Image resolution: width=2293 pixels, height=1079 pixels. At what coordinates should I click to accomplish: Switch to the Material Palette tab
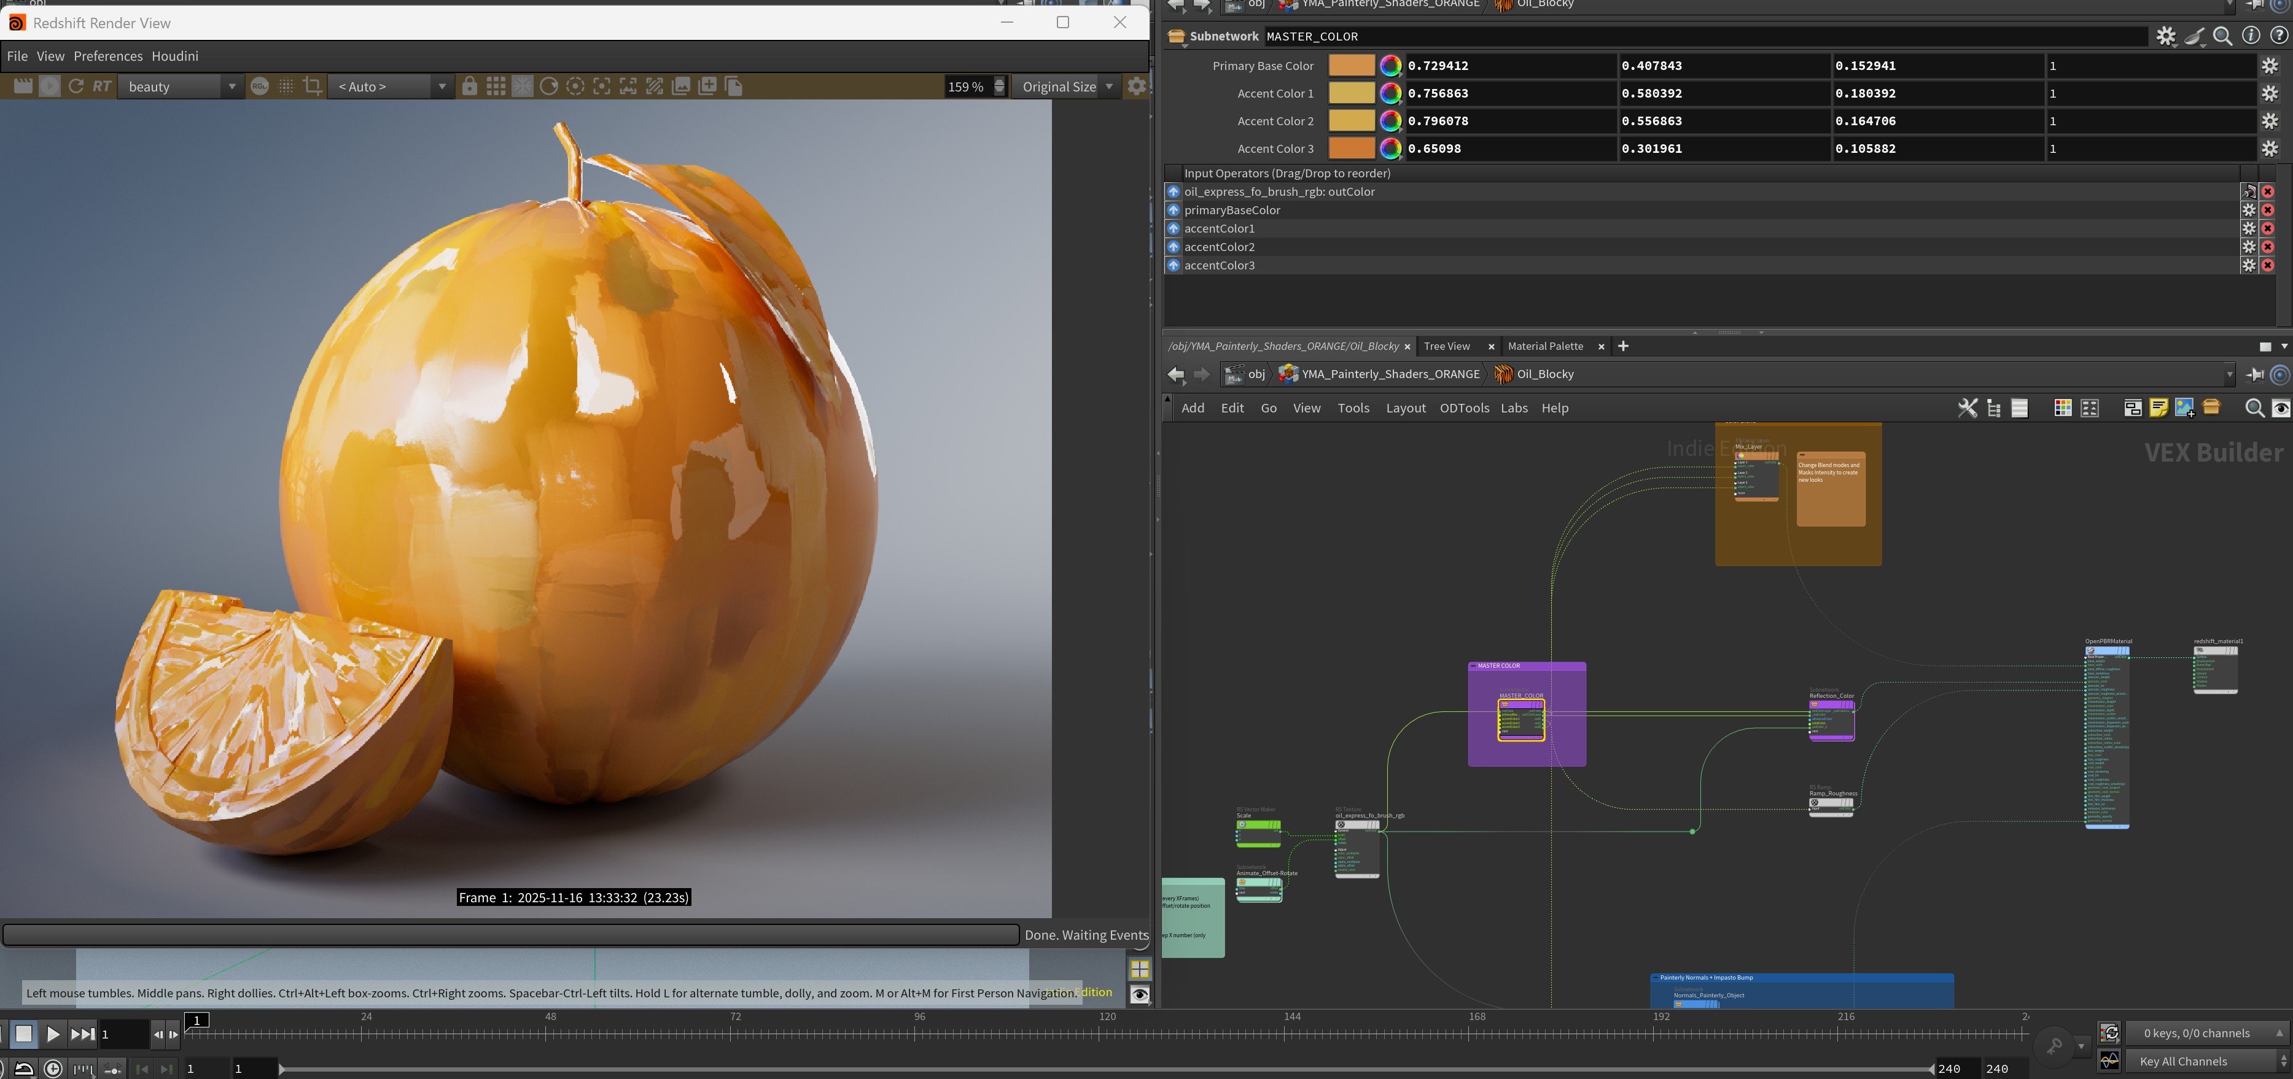[x=1544, y=346]
